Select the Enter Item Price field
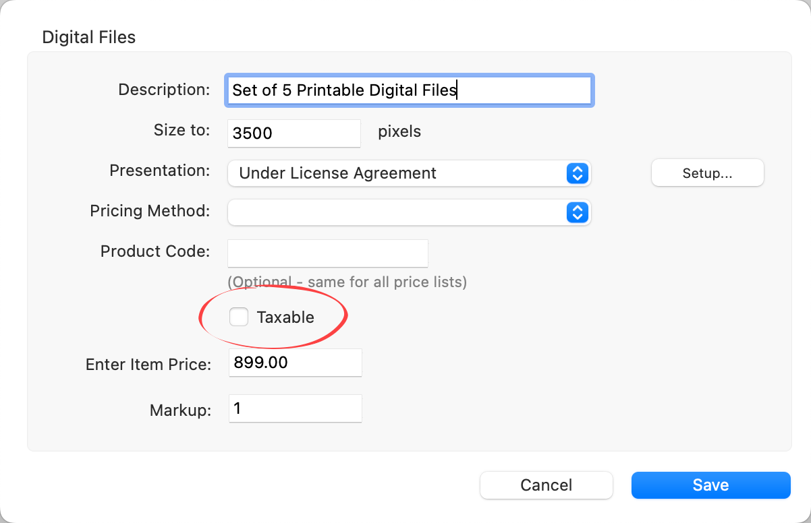This screenshot has height=523, width=811. 295,363
